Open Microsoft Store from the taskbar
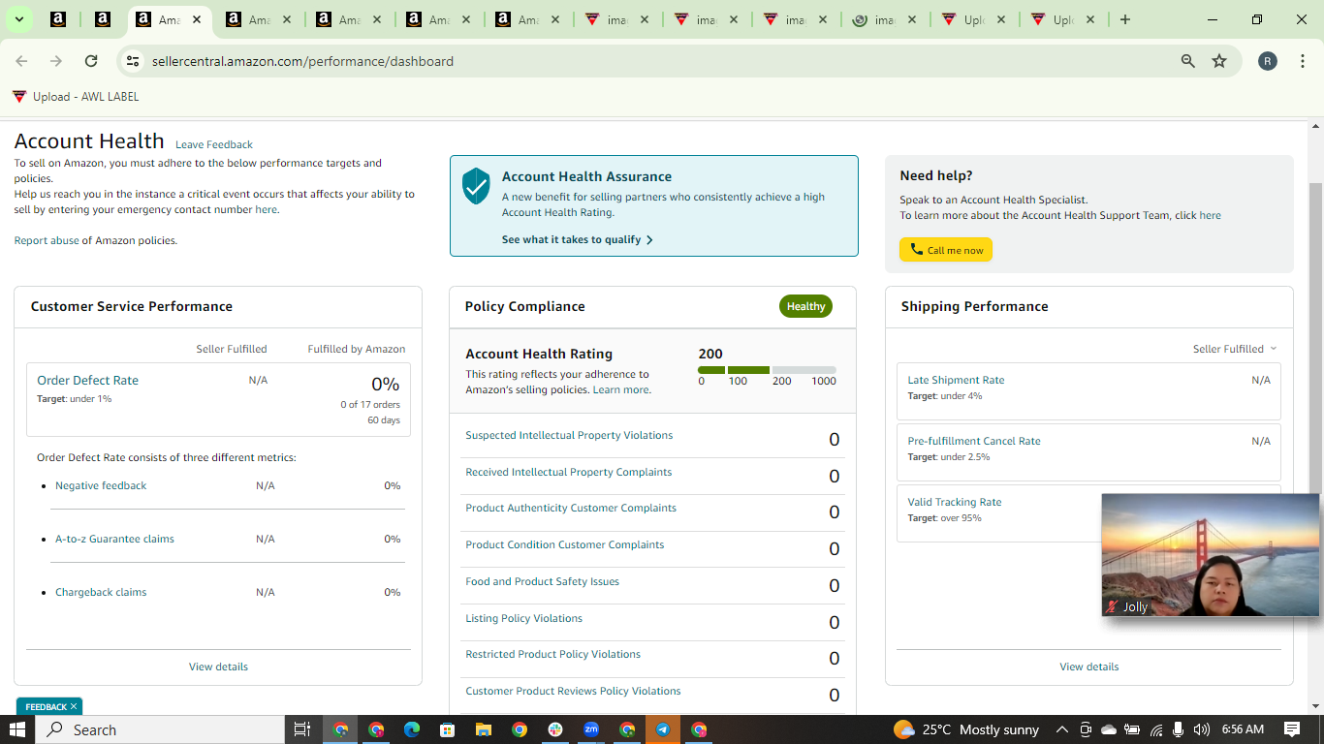1324x744 pixels. [447, 729]
